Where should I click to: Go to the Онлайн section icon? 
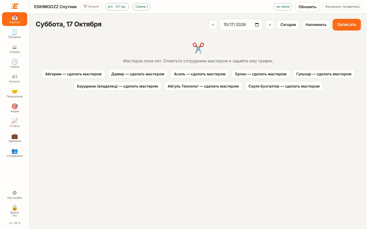pyautogui.click(x=15, y=49)
